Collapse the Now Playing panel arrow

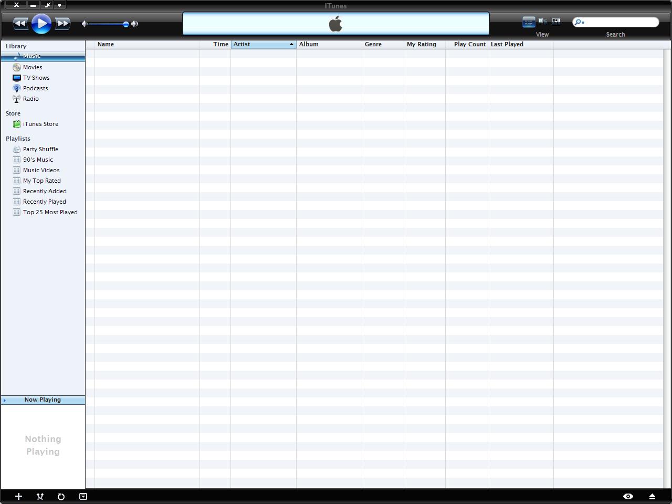pos(5,400)
